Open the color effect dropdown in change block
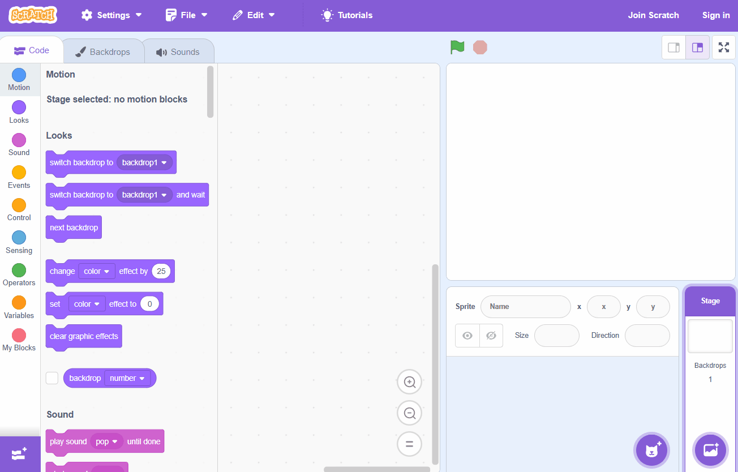This screenshot has height=472, width=738. pyautogui.click(x=97, y=272)
